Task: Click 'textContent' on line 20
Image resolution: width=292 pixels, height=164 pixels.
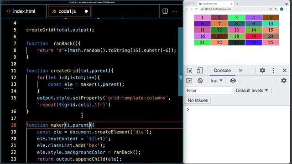Action: (63, 139)
